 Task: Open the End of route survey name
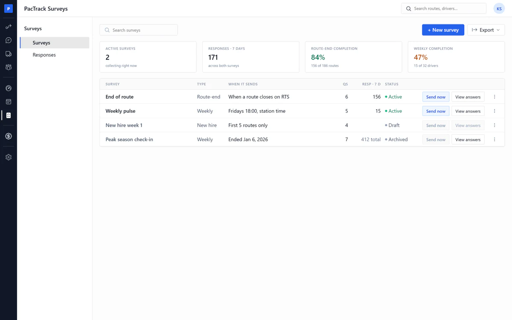click(119, 97)
